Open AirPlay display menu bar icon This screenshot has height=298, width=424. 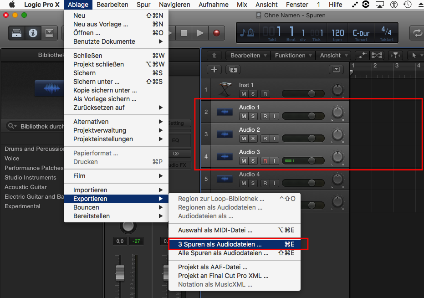pos(380,5)
